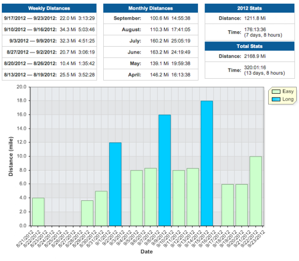Click the 139.1 Mi May distance
Screen dimensions: 299x261
(x=159, y=63)
